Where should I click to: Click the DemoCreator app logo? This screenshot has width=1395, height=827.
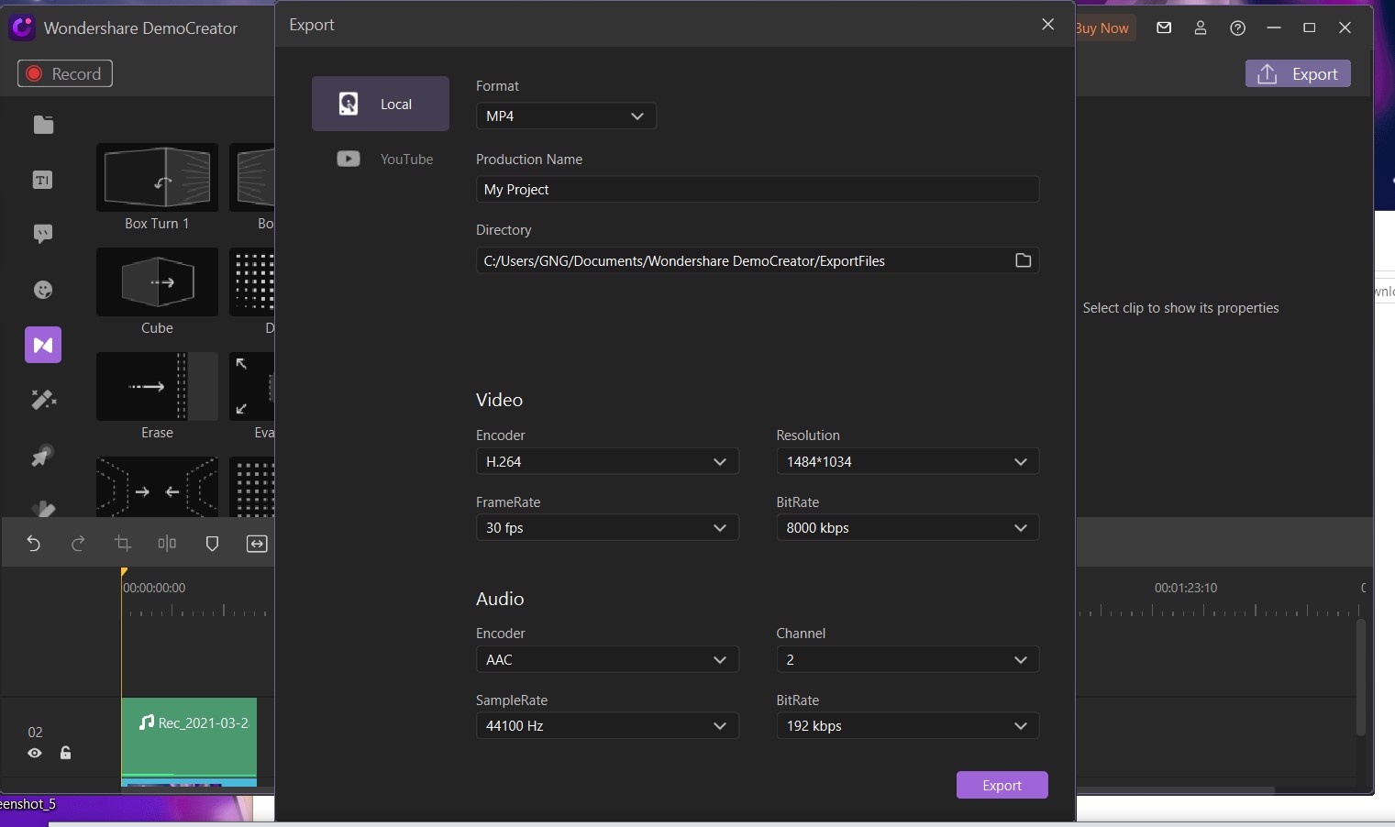22,28
